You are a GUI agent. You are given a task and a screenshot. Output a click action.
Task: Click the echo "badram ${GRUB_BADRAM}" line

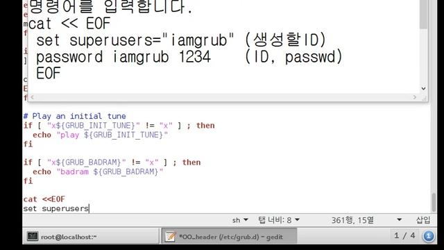(98, 172)
